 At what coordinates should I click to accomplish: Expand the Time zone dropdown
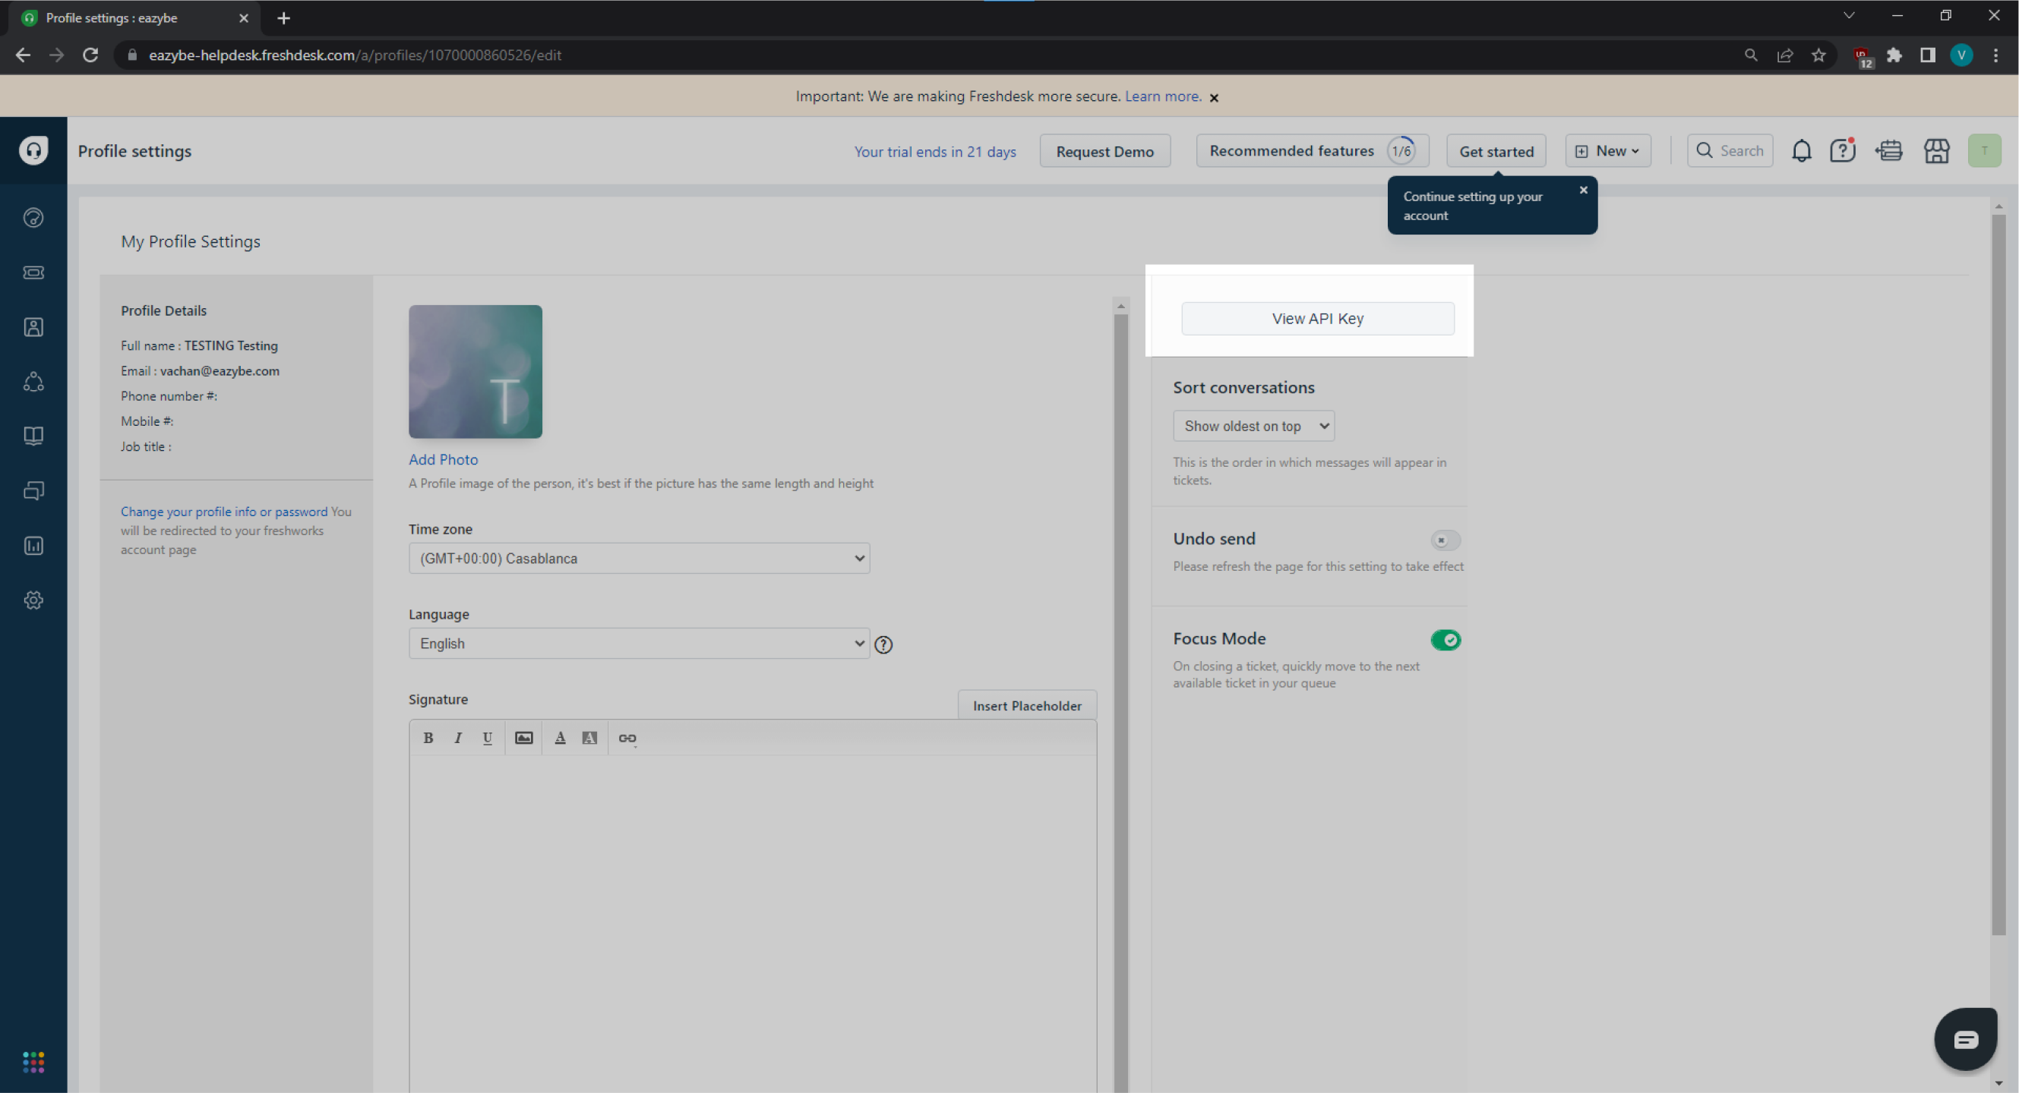point(639,558)
